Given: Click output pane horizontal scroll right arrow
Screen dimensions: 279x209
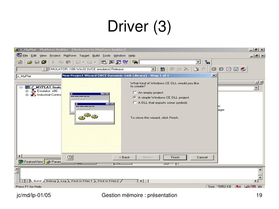Looking at the screenshot, I should click(x=256, y=181).
